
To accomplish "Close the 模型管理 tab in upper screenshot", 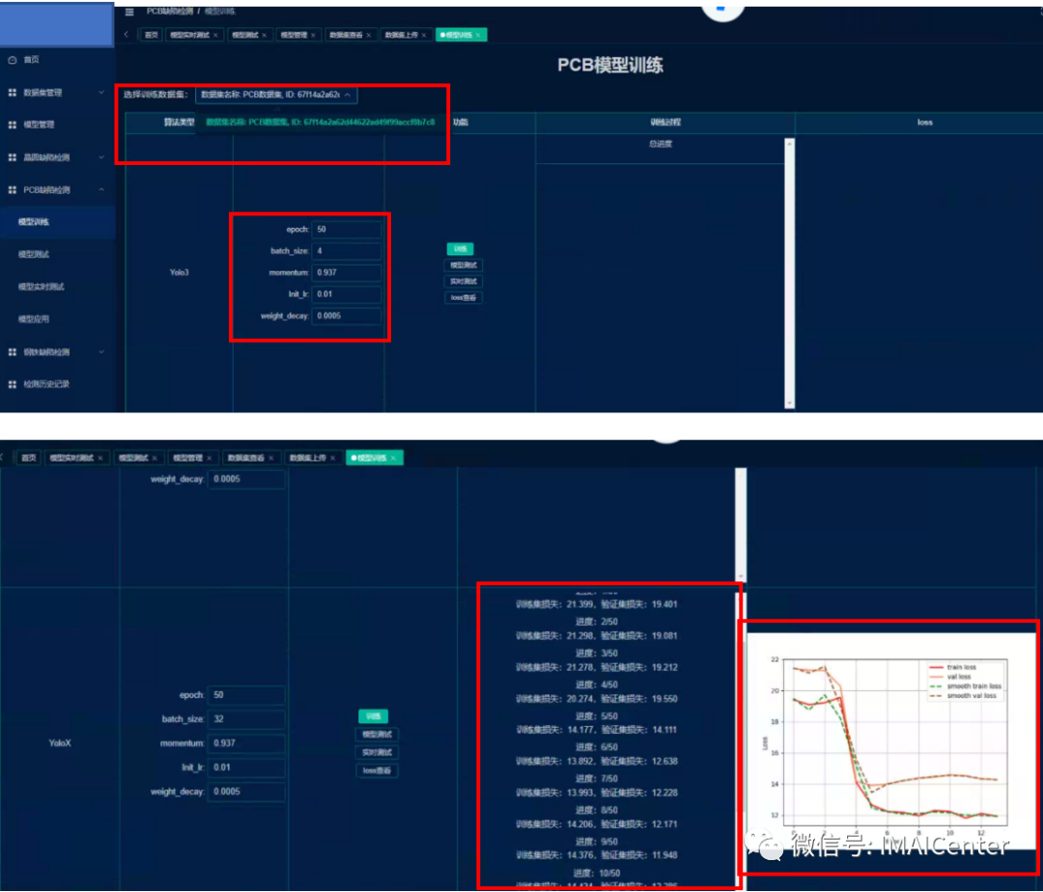I will [313, 35].
